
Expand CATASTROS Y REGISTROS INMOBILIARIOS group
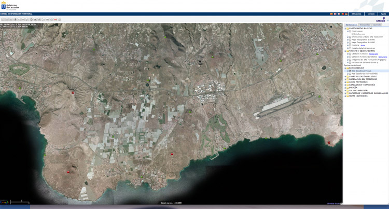(345, 93)
